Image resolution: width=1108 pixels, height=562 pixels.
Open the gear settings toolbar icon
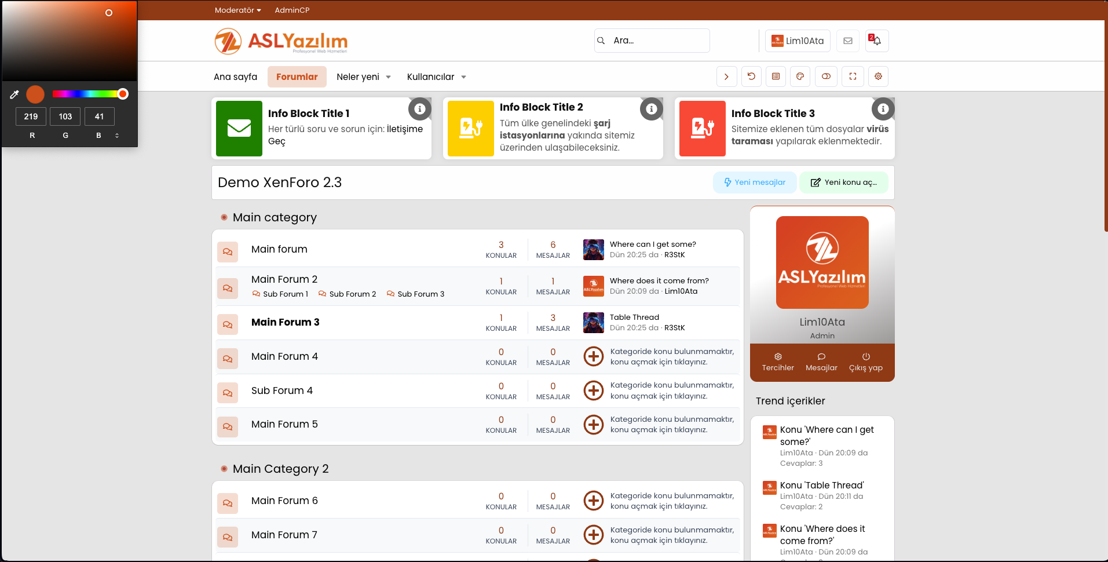878,76
